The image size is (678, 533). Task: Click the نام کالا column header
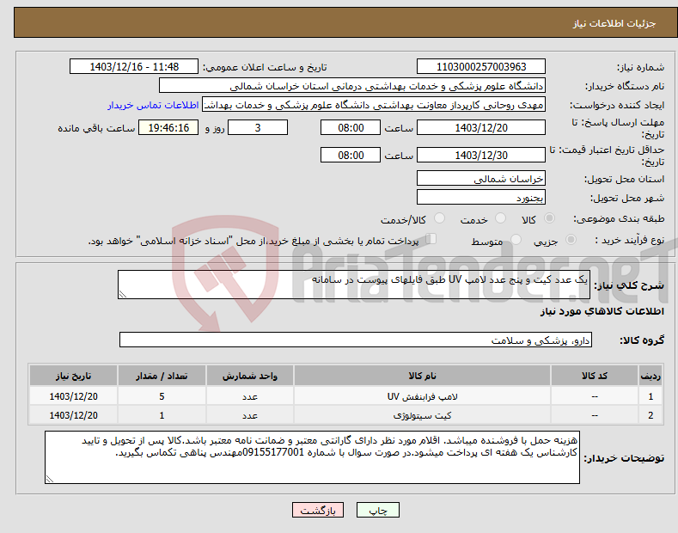click(x=422, y=376)
